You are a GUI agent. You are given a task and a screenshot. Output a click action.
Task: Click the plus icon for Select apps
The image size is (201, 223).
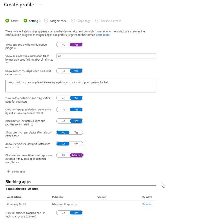tap(8, 172)
